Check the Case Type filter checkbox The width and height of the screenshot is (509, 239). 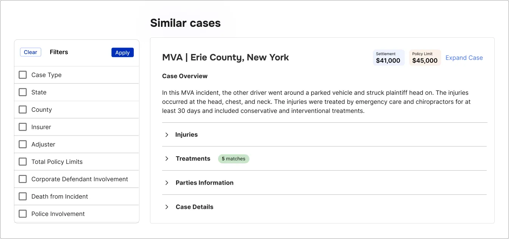pyautogui.click(x=23, y=75)
